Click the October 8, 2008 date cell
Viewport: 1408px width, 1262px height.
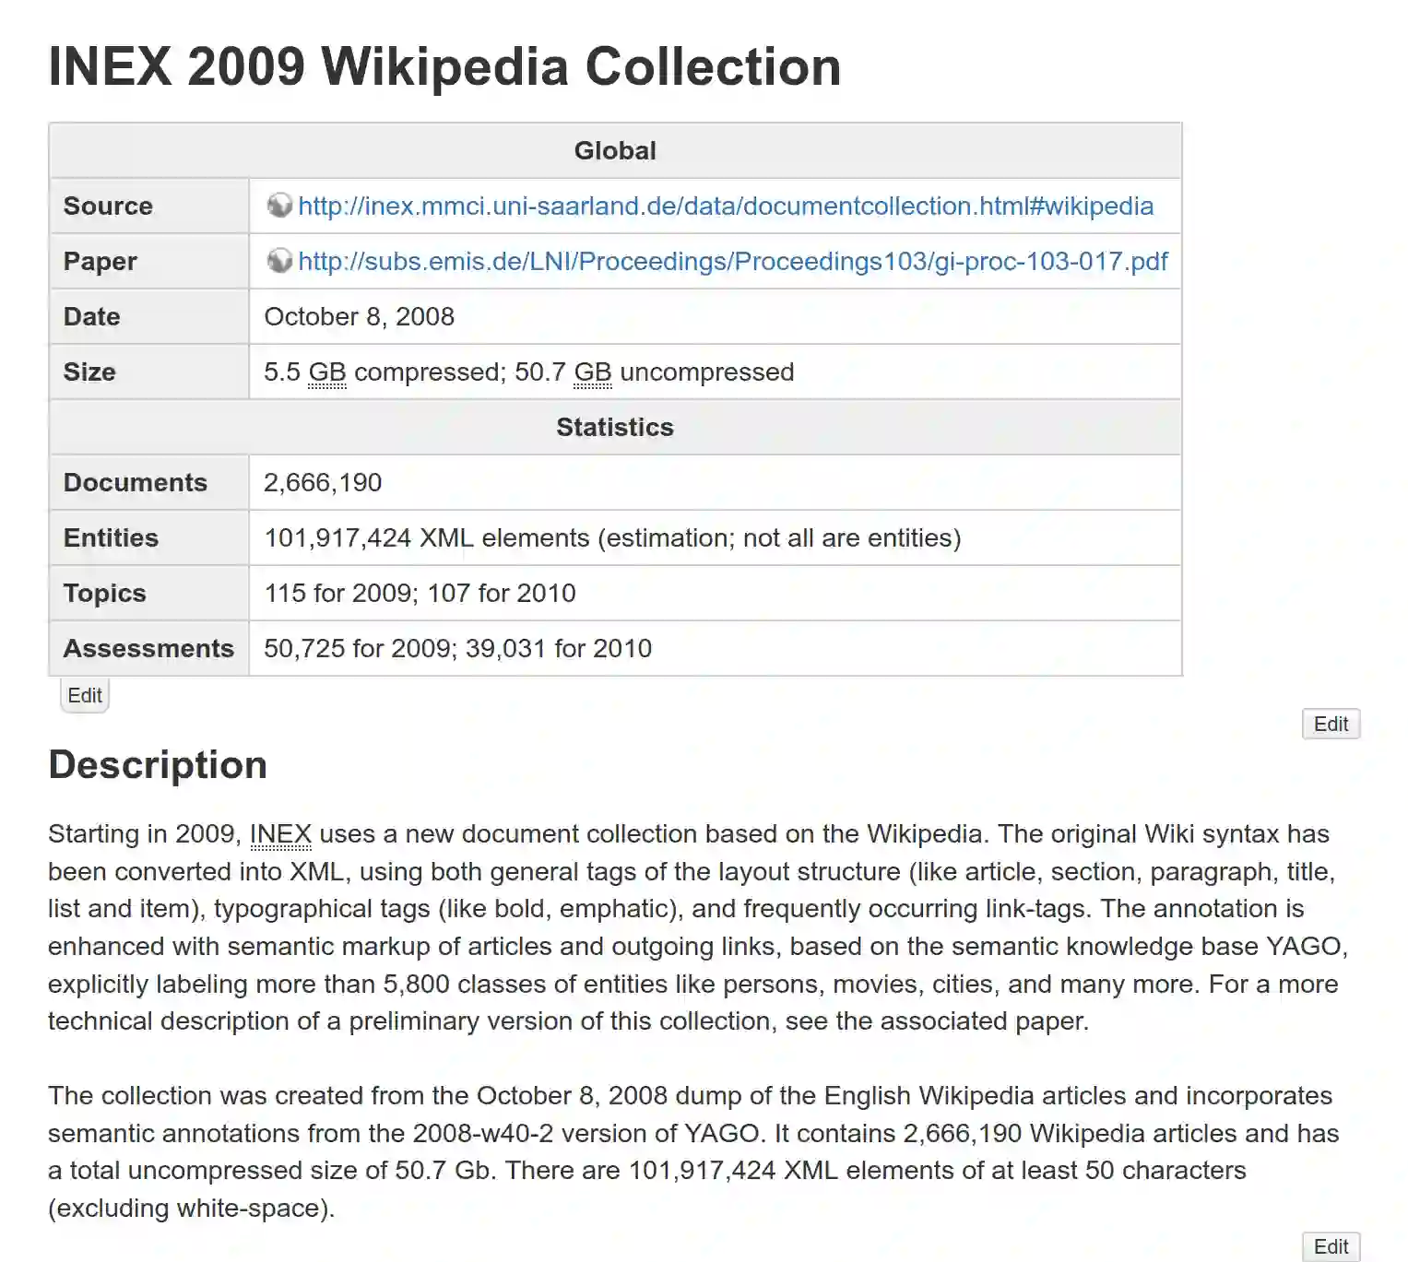coord(360,316)
